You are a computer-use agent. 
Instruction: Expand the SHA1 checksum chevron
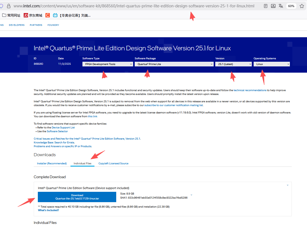click(x=192, y=195)
